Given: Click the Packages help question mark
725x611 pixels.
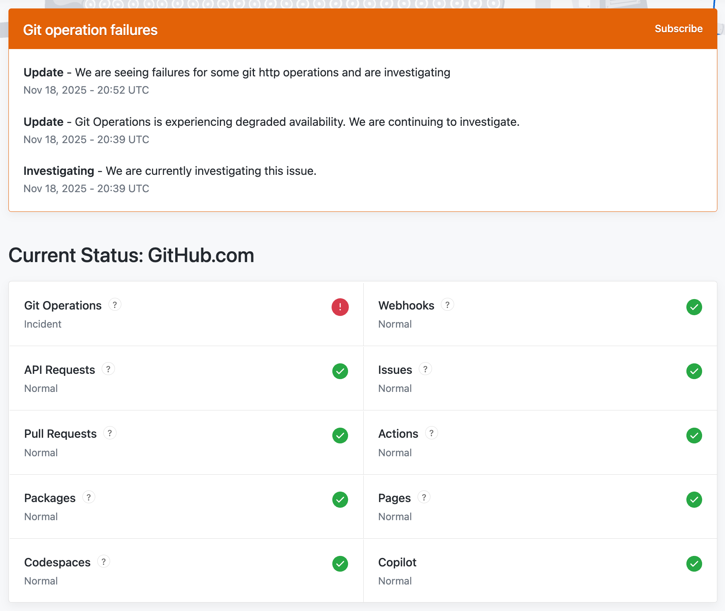Looking at the screenshot, I should (x=89, y=497).
